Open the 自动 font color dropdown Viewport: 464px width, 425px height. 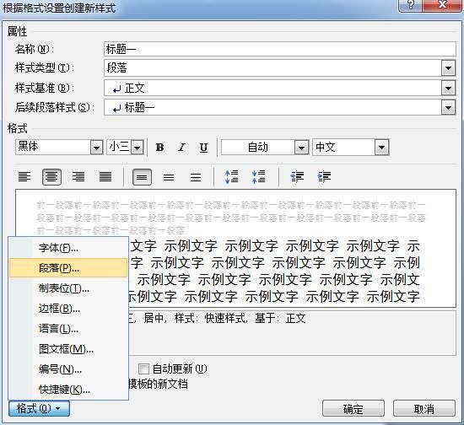click(301, 148)
